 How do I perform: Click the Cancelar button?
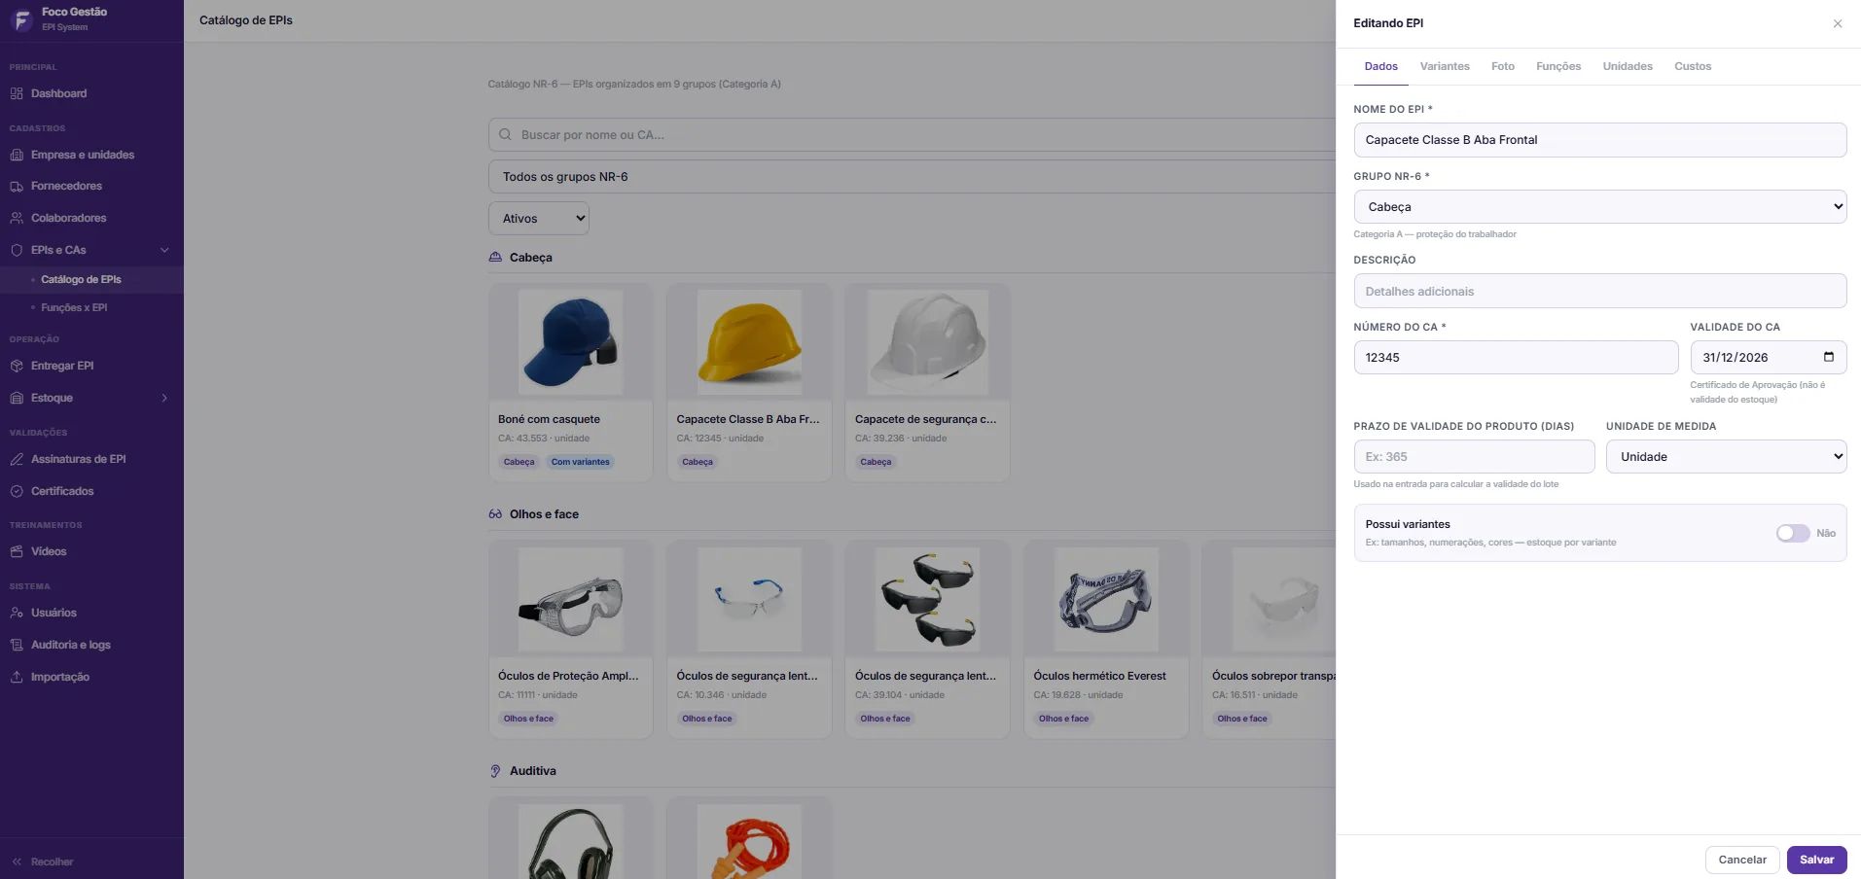pyautogui.click(x=1742, y=860)
